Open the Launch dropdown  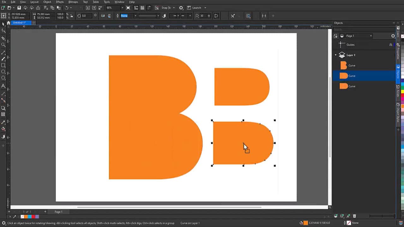pos(205,8)
